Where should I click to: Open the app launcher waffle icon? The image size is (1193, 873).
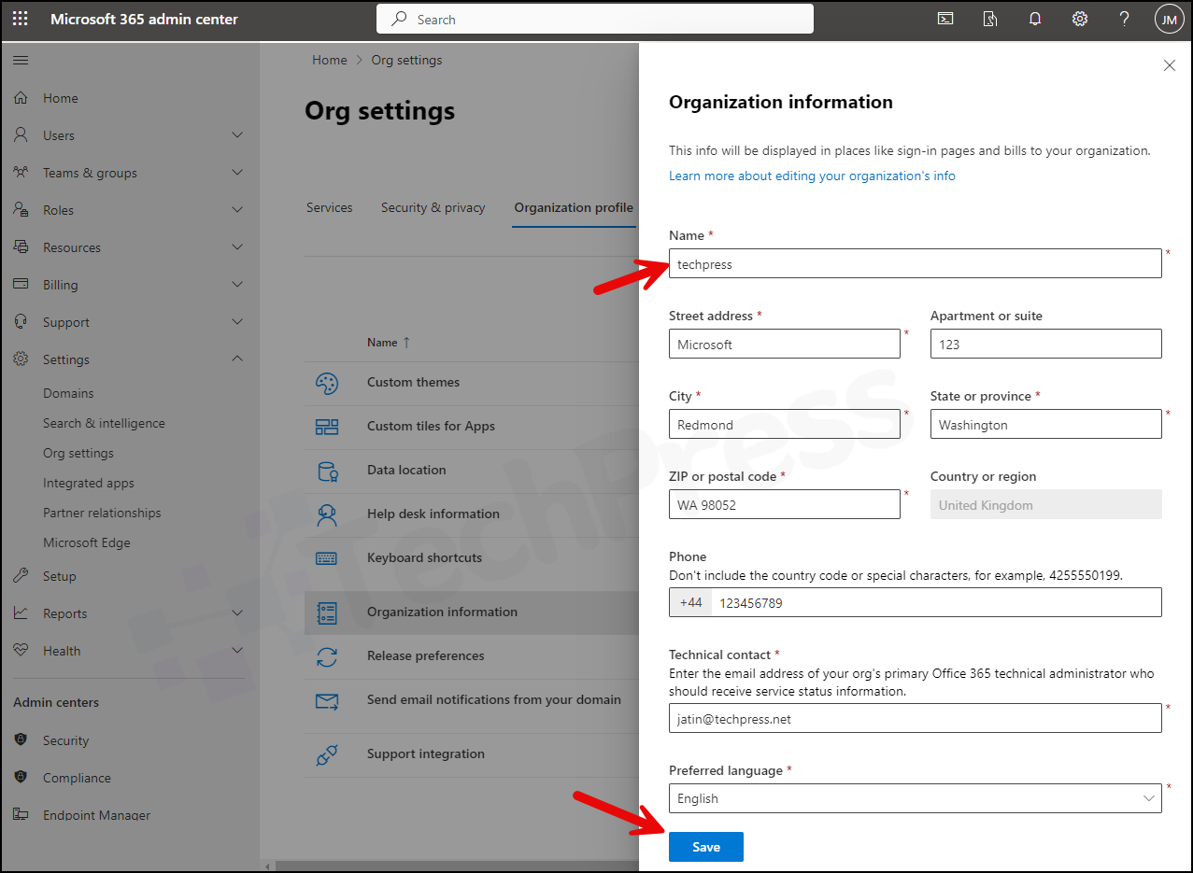point(21,19)
